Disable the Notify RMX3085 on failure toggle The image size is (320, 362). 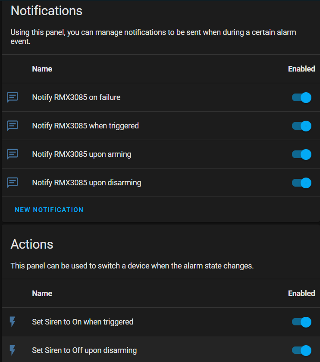pyautogui.click(x=301, y=97)
